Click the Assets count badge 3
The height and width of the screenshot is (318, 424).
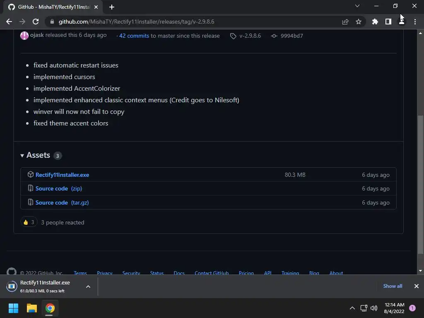click(x=57, y=156)
